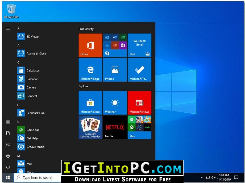
Task: Open the user account menu
Action: (8, 122)
